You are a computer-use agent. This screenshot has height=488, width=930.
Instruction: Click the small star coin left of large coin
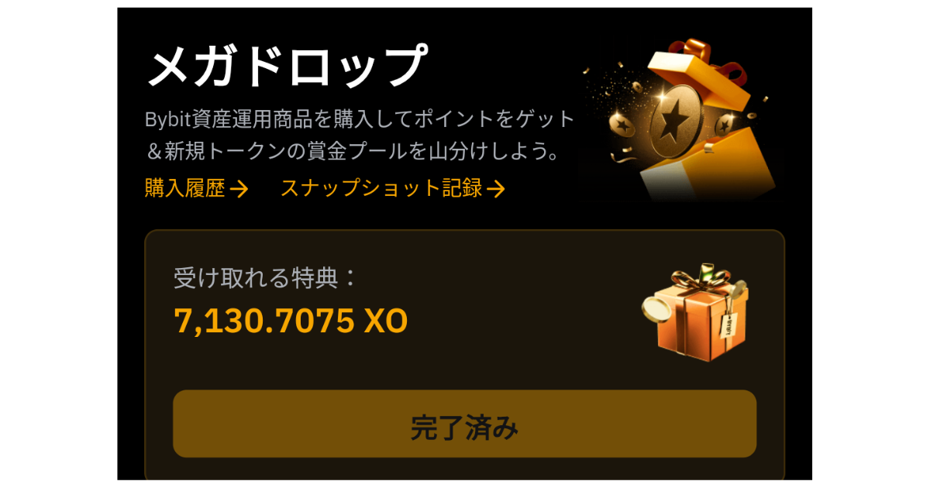click(623, 124)
